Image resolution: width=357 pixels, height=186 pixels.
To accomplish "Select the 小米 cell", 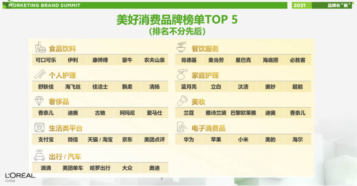I will click(x=243, y=140).
